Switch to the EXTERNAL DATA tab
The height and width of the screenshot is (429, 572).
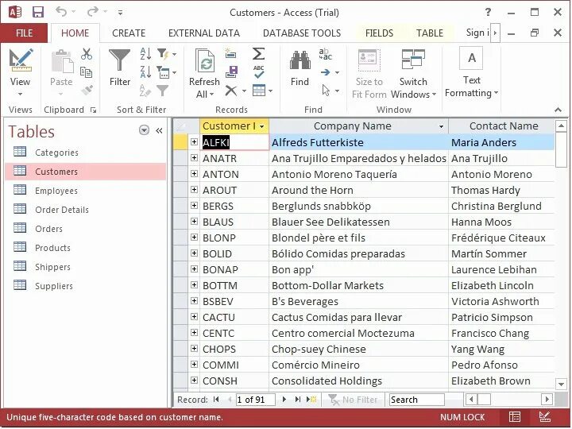tap(204, 33)
